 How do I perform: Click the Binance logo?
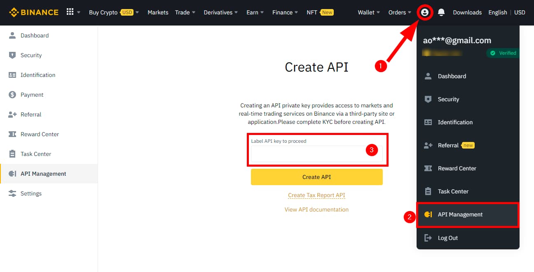point(34,12)
